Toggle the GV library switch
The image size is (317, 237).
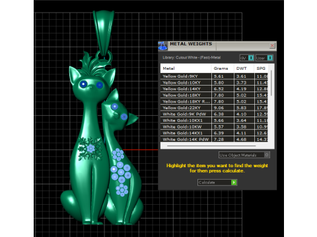pos(247,58)
